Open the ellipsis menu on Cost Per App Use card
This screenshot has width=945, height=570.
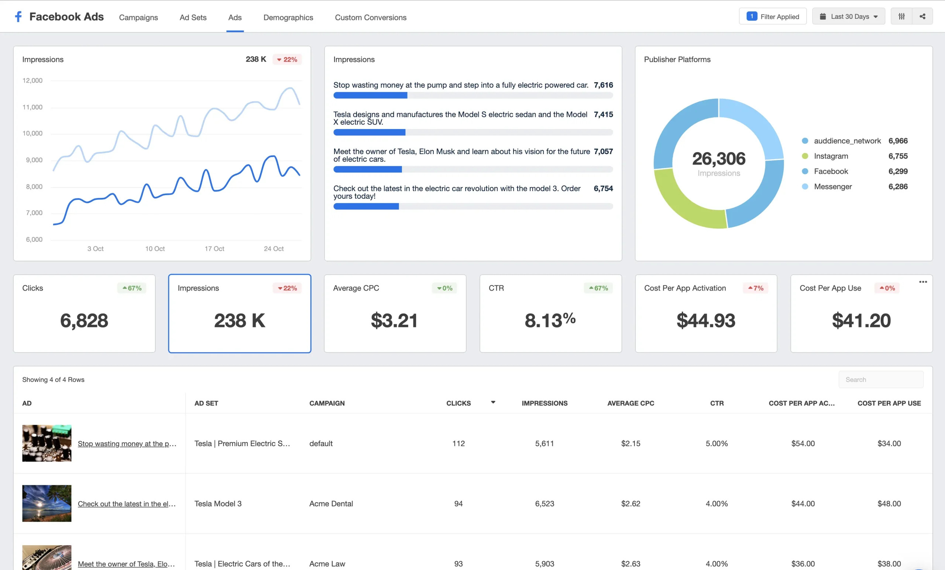pos(923,282)
